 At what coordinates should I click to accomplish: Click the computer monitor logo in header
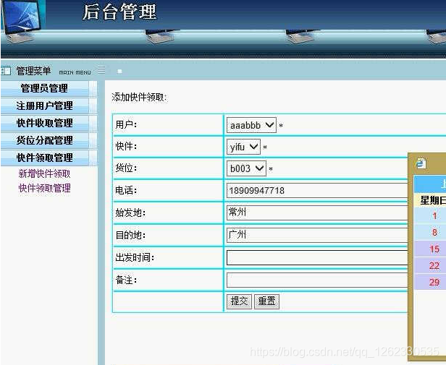[22, 20]
